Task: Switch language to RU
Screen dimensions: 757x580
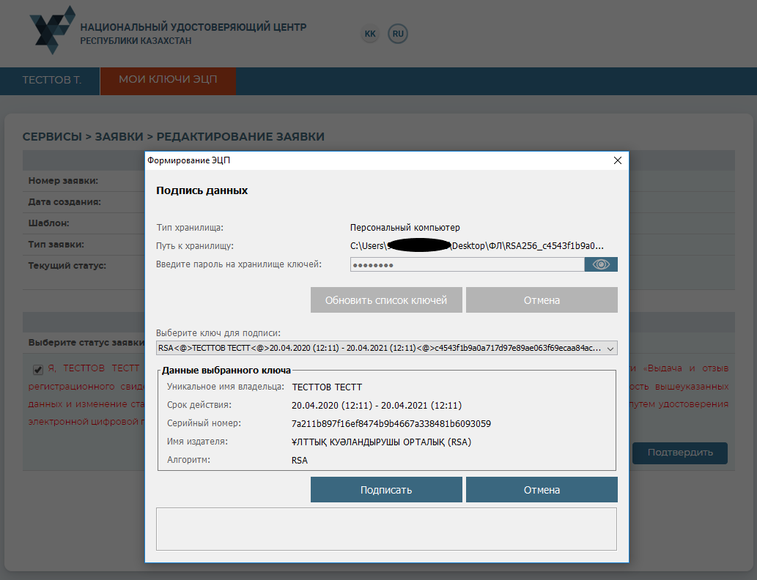Action: click(397, 34)
